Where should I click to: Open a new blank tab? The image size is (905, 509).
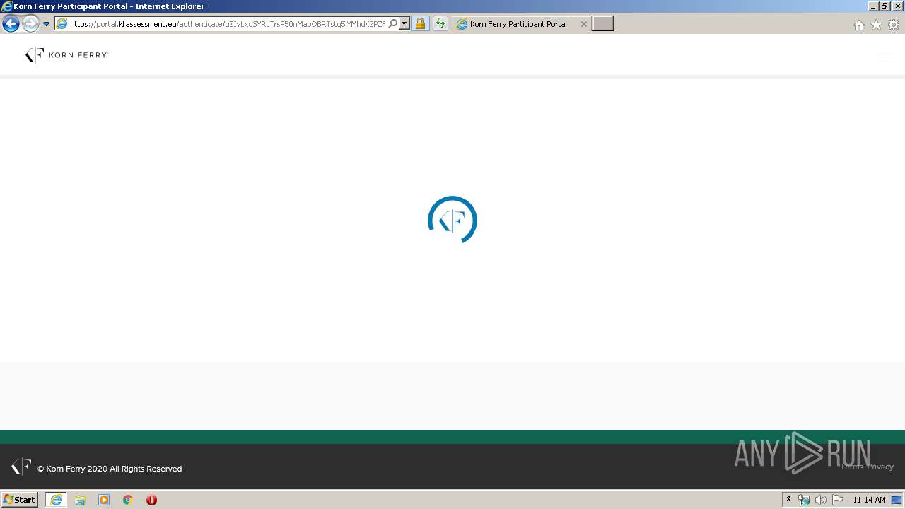[602, 24]
